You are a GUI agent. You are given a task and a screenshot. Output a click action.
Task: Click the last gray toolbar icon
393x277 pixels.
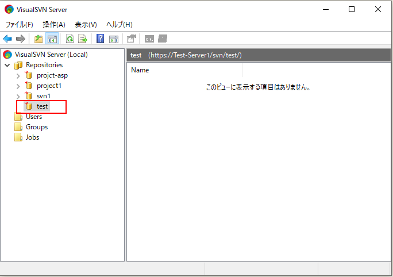(163, 39)
